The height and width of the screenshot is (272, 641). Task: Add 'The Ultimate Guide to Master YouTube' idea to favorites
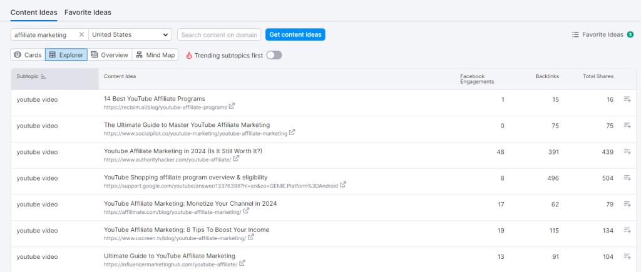pos(627,126)
